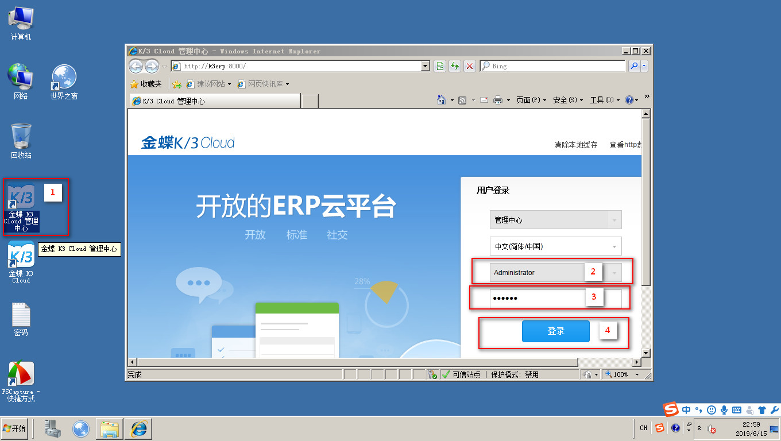Screen dimensions: 781x441
Task: Click the RSS feeds icon in command bar
Action: (x=462, y=100)
